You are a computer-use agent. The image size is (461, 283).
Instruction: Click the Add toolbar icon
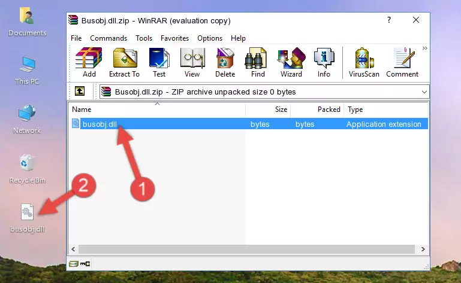tap(89, 62)
